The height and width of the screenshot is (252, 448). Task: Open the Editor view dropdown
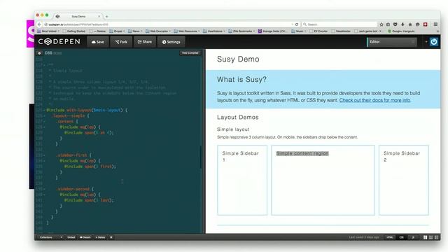tap(392, 42)
